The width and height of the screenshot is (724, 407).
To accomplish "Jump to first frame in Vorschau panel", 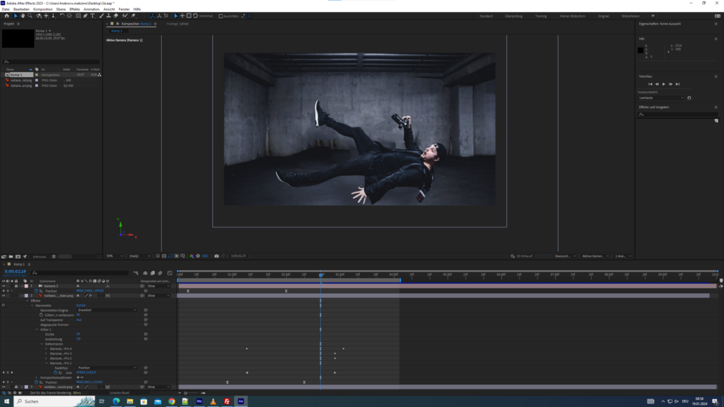I will [x=649, y=84].
